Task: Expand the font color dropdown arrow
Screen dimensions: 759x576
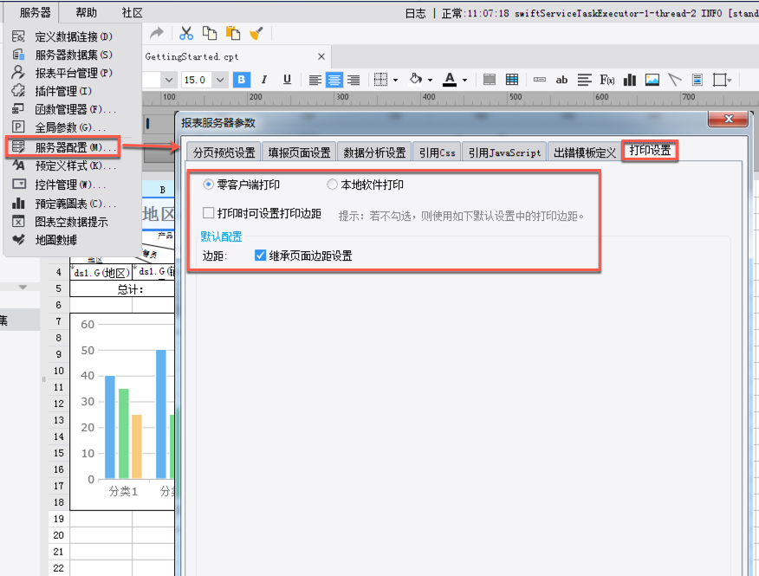Action: click(464, 81)
